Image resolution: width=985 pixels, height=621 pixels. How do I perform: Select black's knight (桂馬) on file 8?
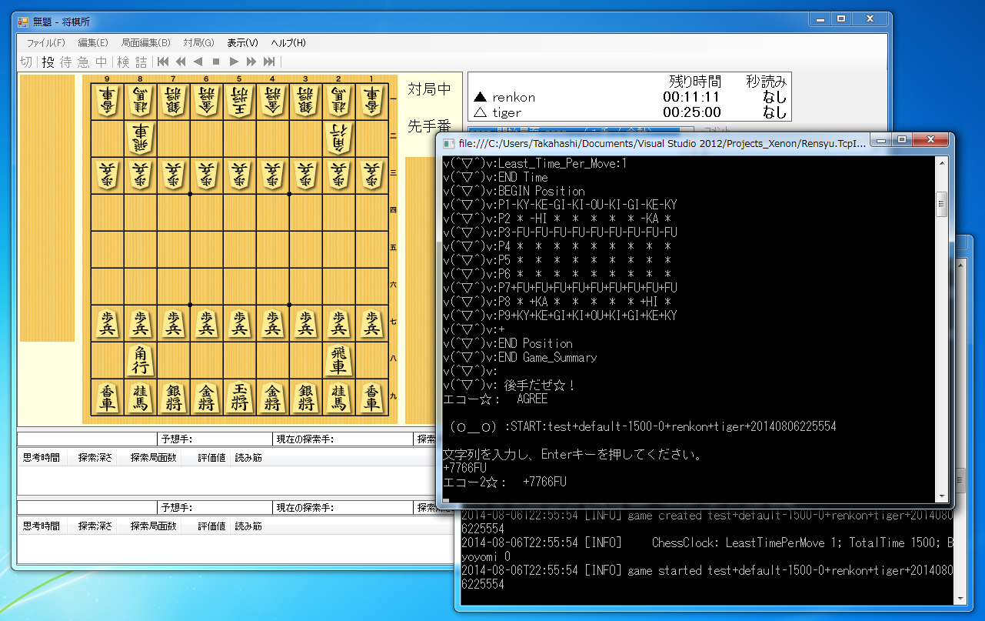141,398
